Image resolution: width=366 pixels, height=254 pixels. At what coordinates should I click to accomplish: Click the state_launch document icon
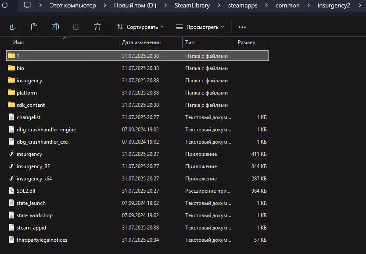tap(11, 203)
